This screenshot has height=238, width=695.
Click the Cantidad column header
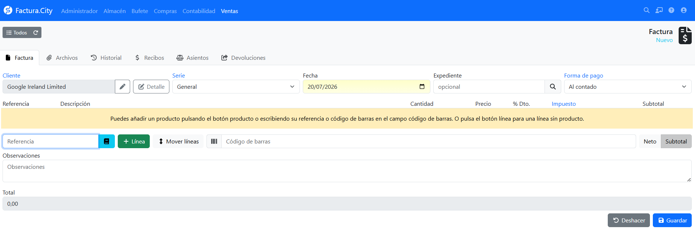(422, 104)
